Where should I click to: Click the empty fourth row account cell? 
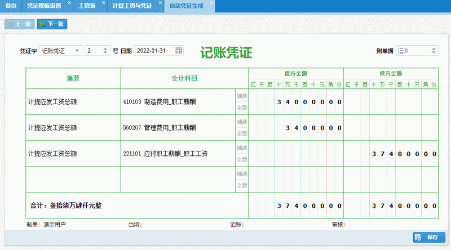pos(178,180)
